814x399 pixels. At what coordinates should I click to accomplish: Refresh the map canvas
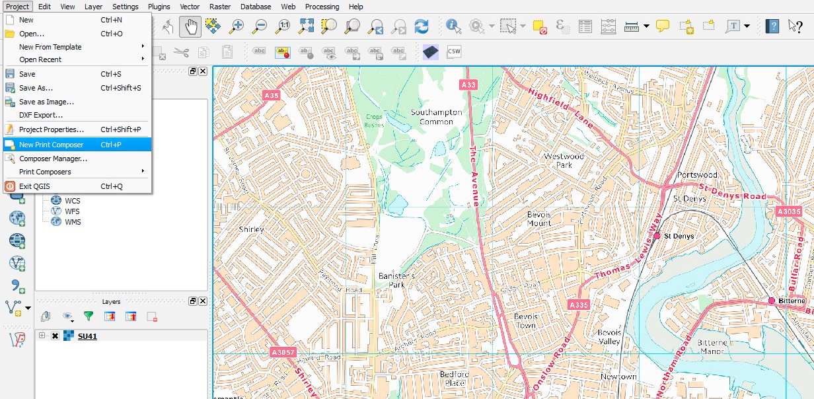423,27
